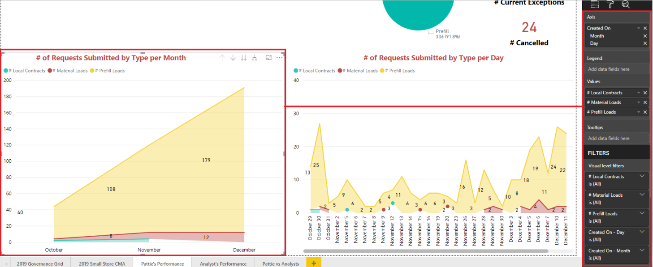
Task: Open # Local Contracts value dropdown arrow
Action: (x=639, y=93)
